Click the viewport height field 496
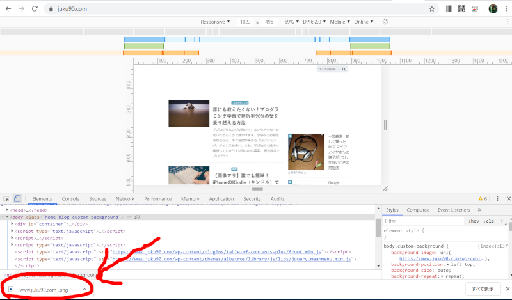This screenshot has width=512, height=300. click(269, 22)
